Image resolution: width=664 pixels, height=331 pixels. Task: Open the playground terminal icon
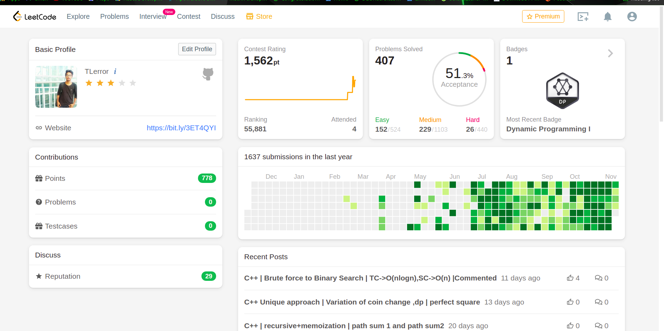583,16
